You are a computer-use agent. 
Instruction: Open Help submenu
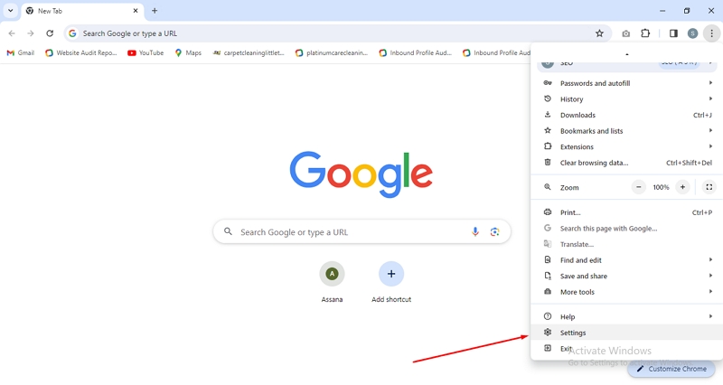click(627, 316)
